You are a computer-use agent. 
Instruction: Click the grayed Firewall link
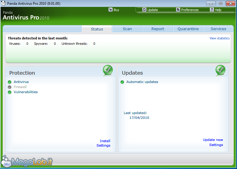(20, 87)
